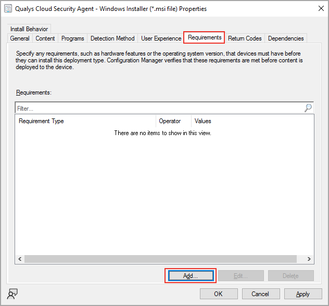This screenshot has width=329, height=306.
Task: Open the Return Codes tab
Action: coord(245,38)
